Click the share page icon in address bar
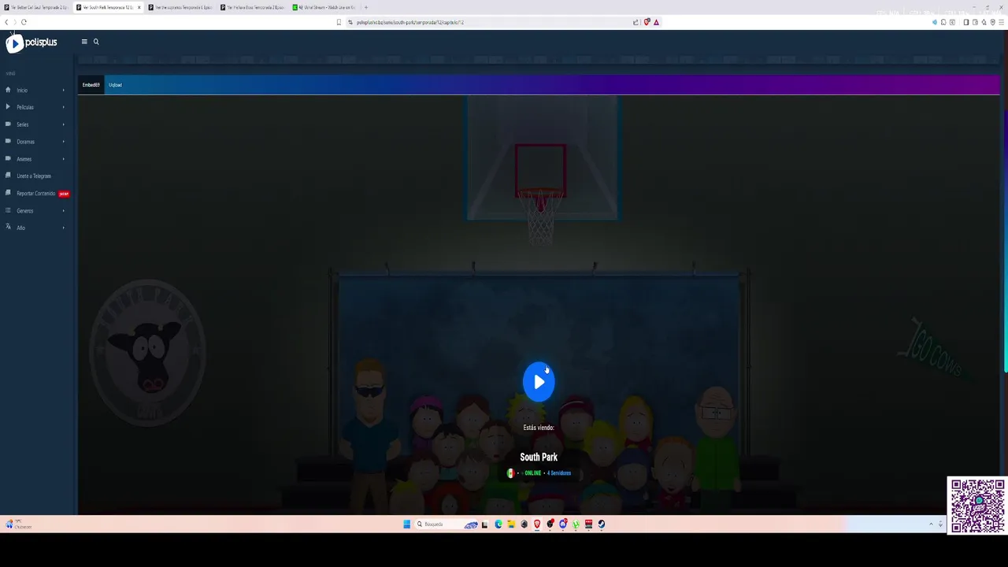 coord(636,22)
